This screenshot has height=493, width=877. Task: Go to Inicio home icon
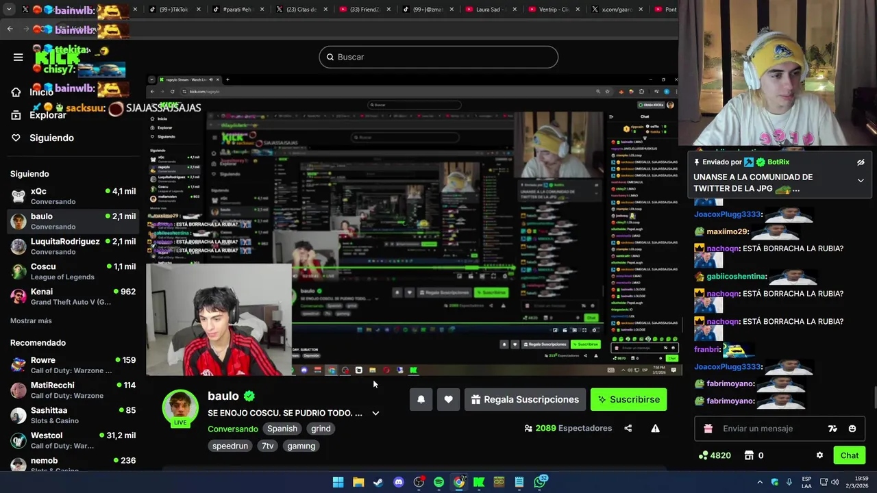point(16,92)
